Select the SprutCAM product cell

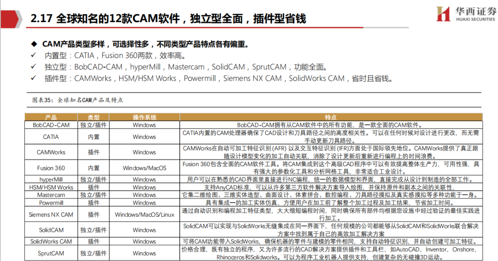51,253
